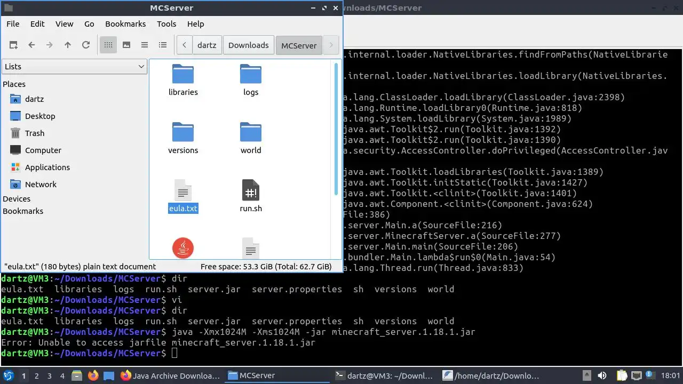Click the Free space status bar text
Image resolution: width=683 pixels, height=384 pixels.
click(266, 267)
